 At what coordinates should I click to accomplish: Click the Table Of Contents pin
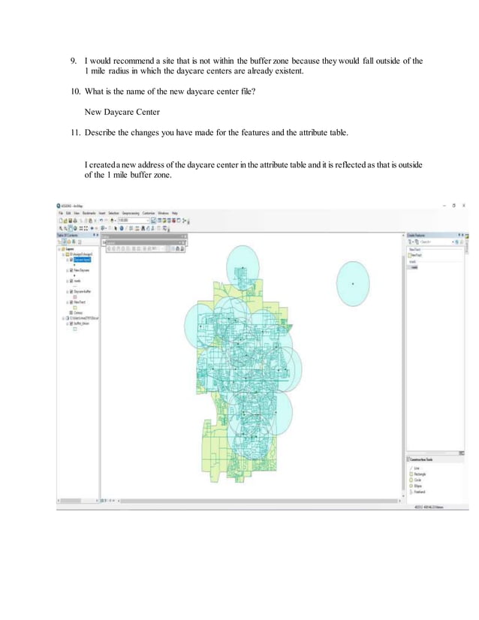click(94, 235)
